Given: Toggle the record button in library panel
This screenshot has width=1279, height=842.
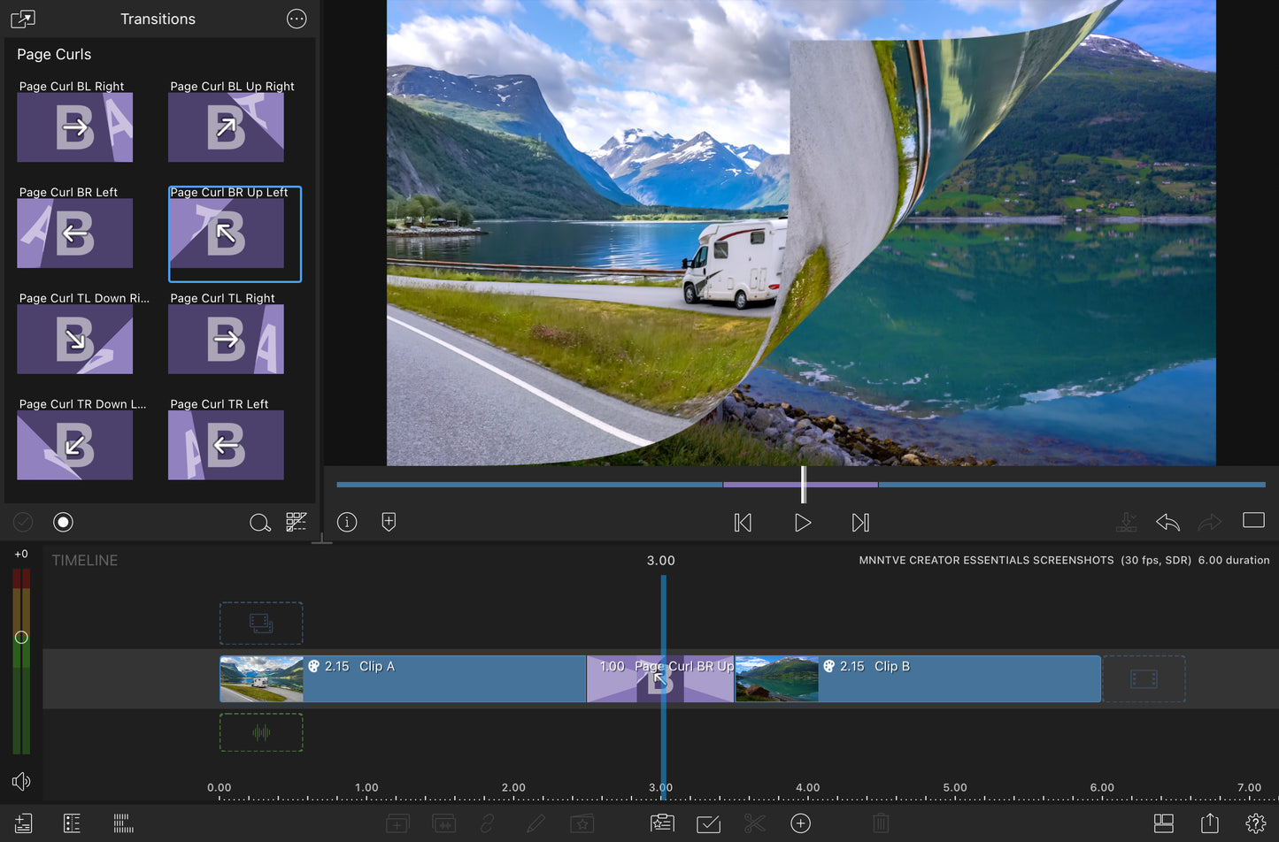Looking at the screenshot, I should pos(63,522).
